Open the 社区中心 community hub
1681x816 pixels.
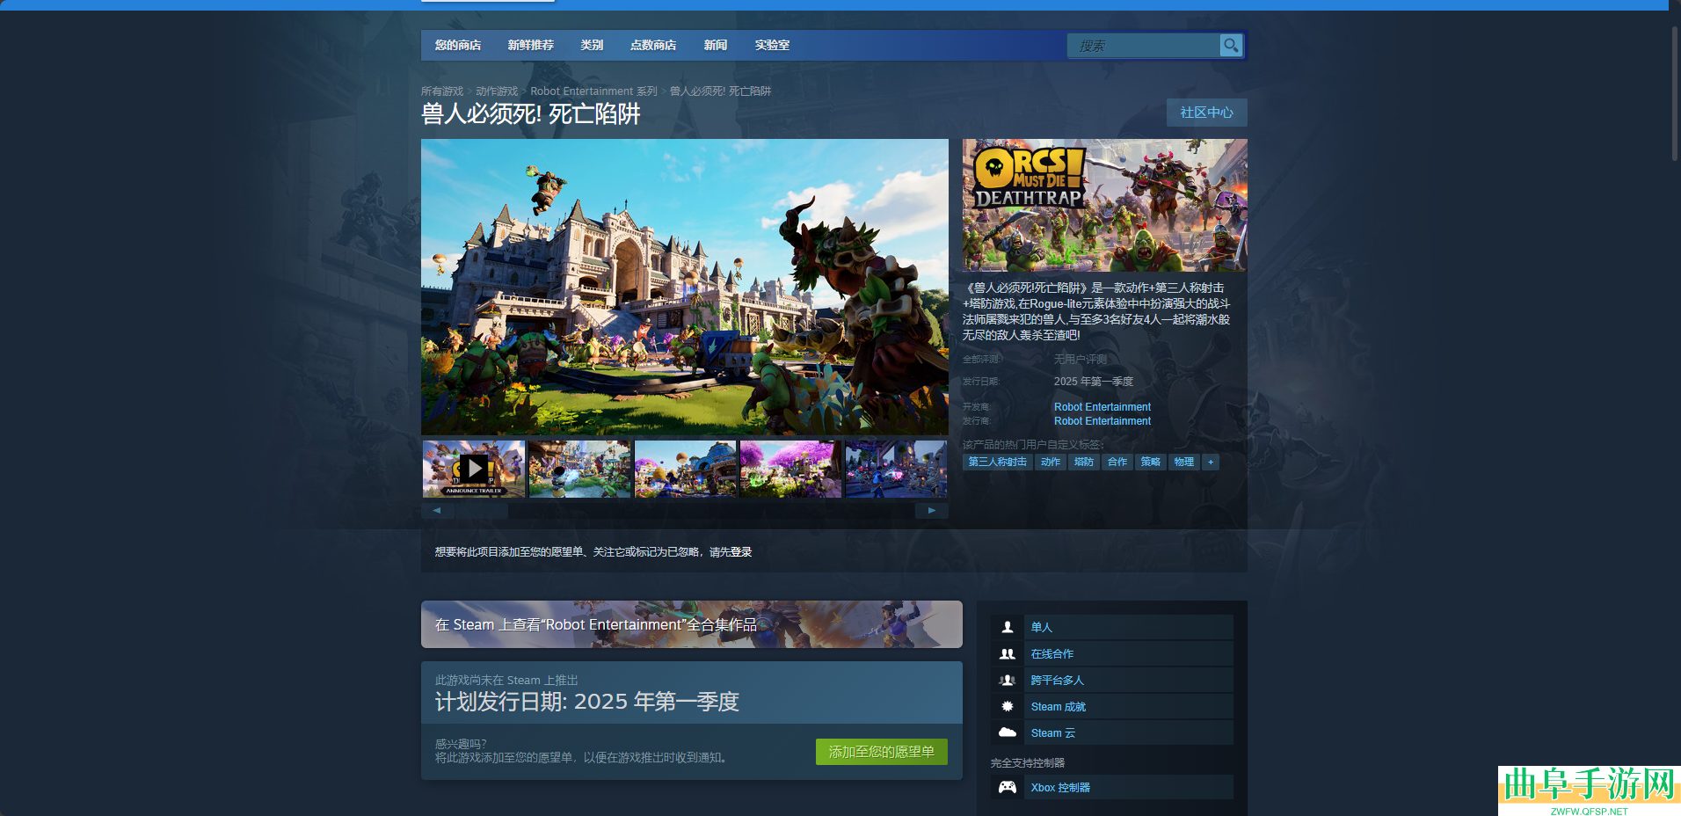click(1207, 113)
